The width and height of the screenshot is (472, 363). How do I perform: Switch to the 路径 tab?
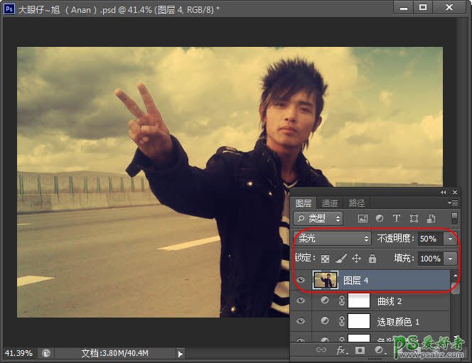click(x=353, y=203)
